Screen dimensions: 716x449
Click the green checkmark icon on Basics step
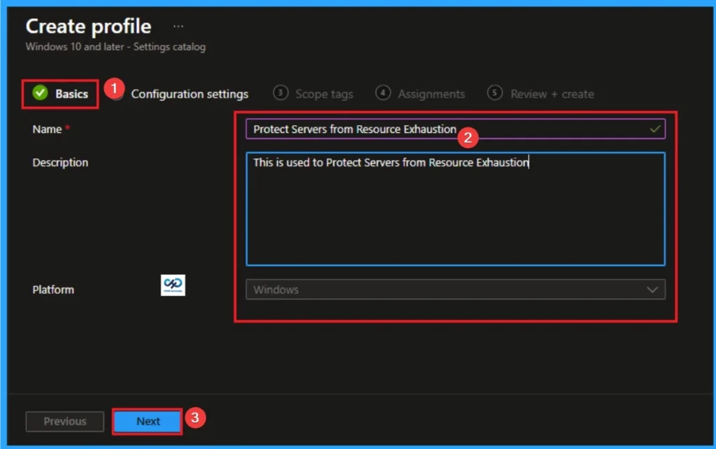tap(38, 93)
